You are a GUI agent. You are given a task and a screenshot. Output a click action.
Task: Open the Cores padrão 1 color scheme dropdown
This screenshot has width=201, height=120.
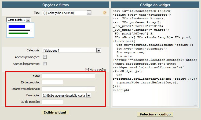[19, 20]
